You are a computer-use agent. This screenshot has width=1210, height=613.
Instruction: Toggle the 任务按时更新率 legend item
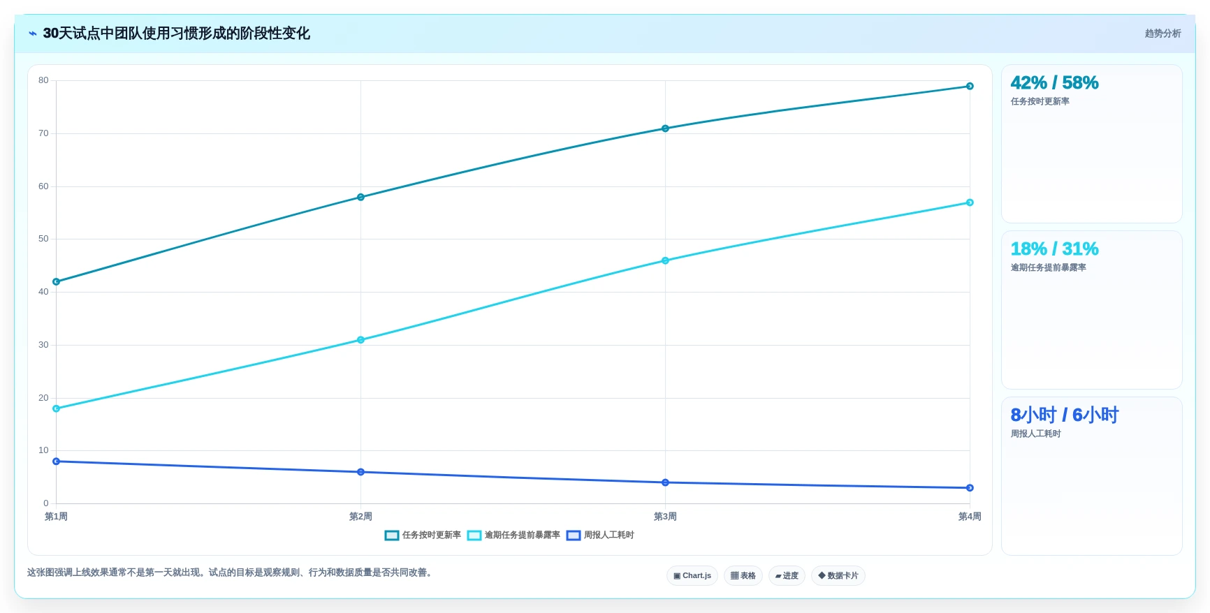[423, 536]
